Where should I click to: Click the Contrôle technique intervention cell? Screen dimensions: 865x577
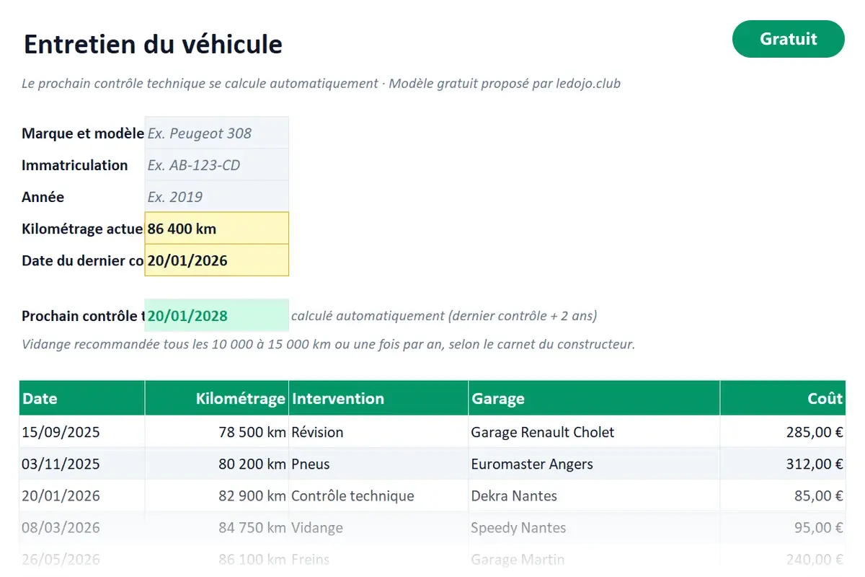point(378,495)
